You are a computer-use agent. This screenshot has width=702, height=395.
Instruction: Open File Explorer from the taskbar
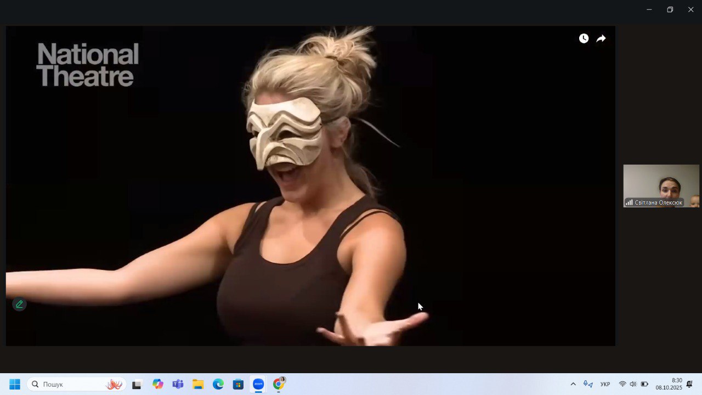(x=198, y=384)
